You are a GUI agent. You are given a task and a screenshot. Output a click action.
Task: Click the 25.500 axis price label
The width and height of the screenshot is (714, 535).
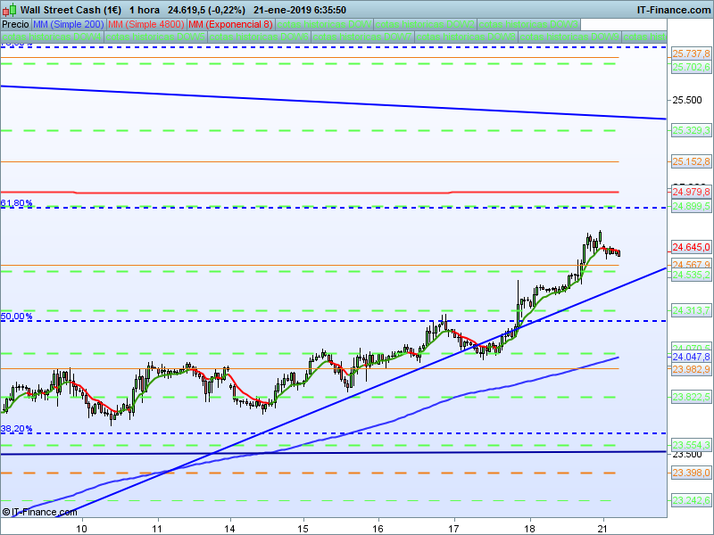click(687, 100)
